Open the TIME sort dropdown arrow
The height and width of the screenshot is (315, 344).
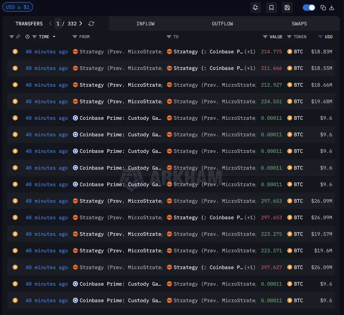[x=54, y=37]
